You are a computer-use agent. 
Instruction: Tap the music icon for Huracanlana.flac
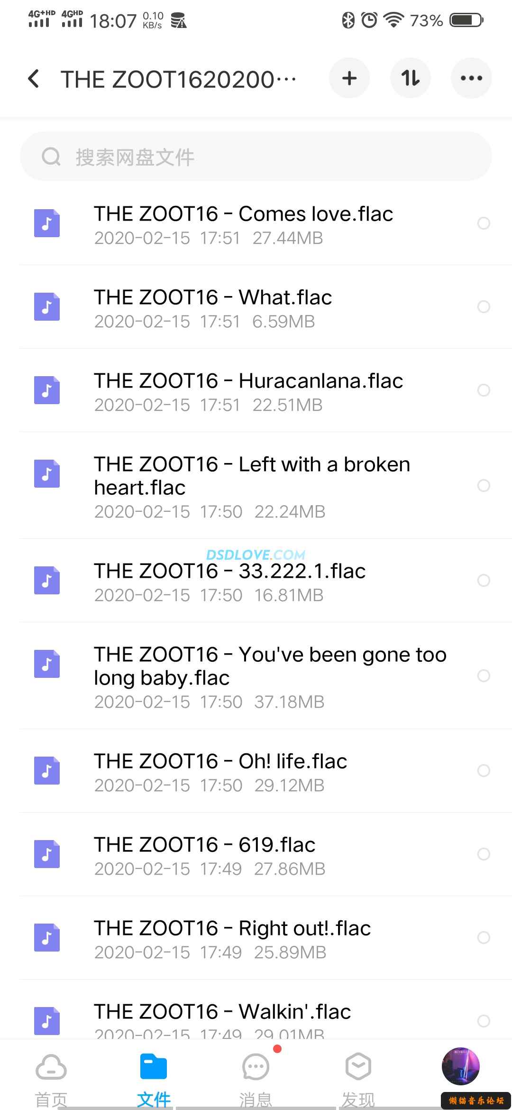click(47, 390)
